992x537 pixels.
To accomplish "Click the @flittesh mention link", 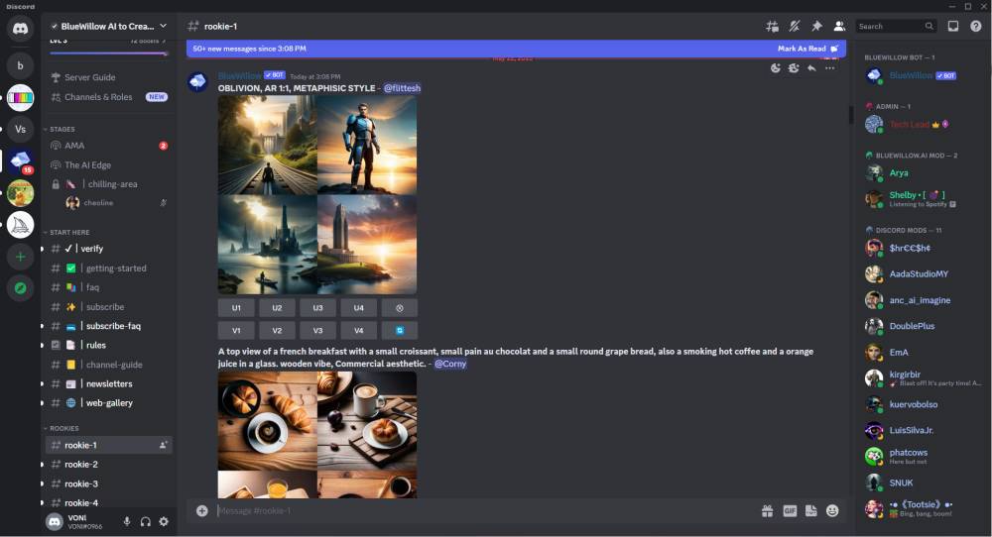I will [x=402, y=88].
